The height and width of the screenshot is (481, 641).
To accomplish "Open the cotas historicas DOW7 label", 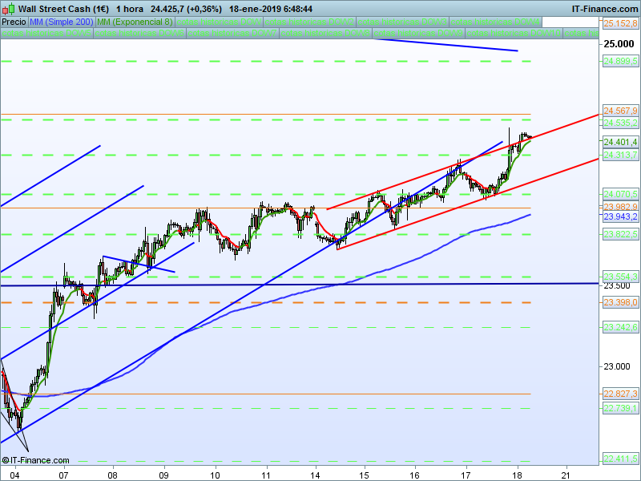I will point(232,33).
